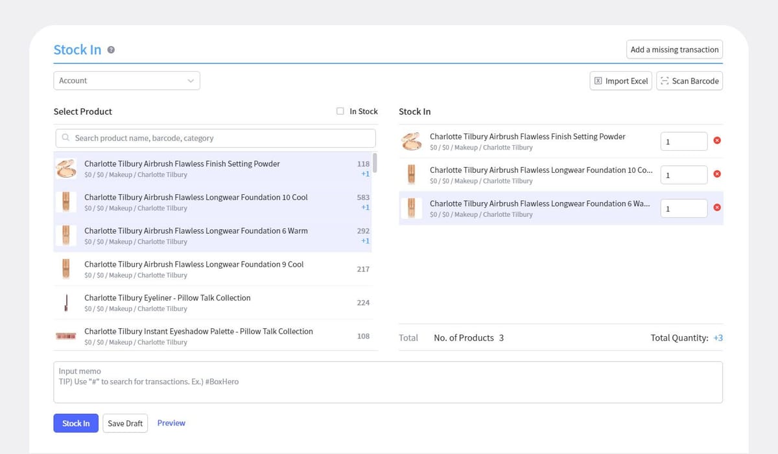The height and width of the screenshot is (454, 778).
Task: Click the Excel icon on Import Excel
Action: [598, 80]
